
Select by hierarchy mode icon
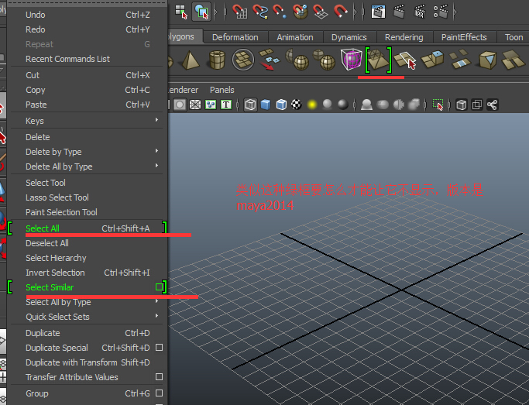(x=181, y=12)
